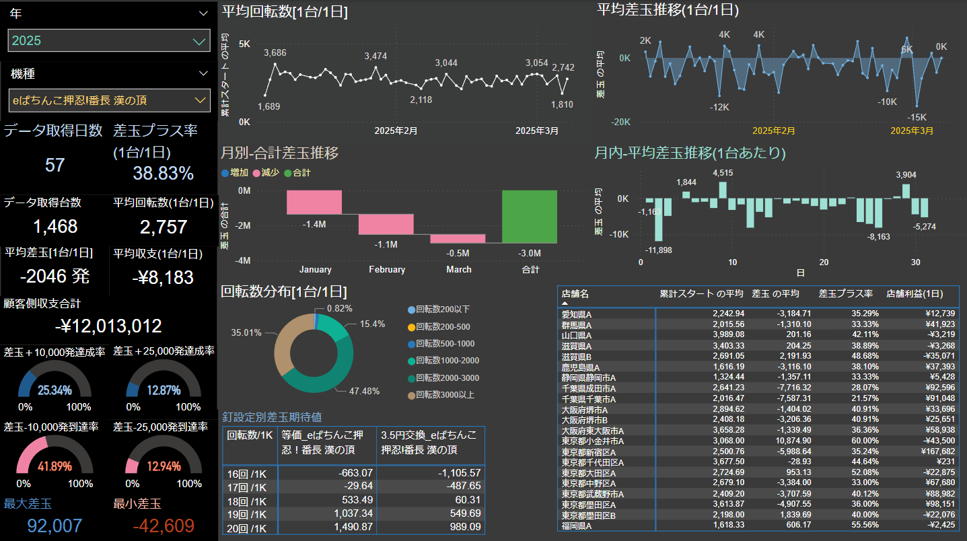Click the green 合計 bar in waterfall chart
This screenshot has width=967, height=541.
click(529, 217)
